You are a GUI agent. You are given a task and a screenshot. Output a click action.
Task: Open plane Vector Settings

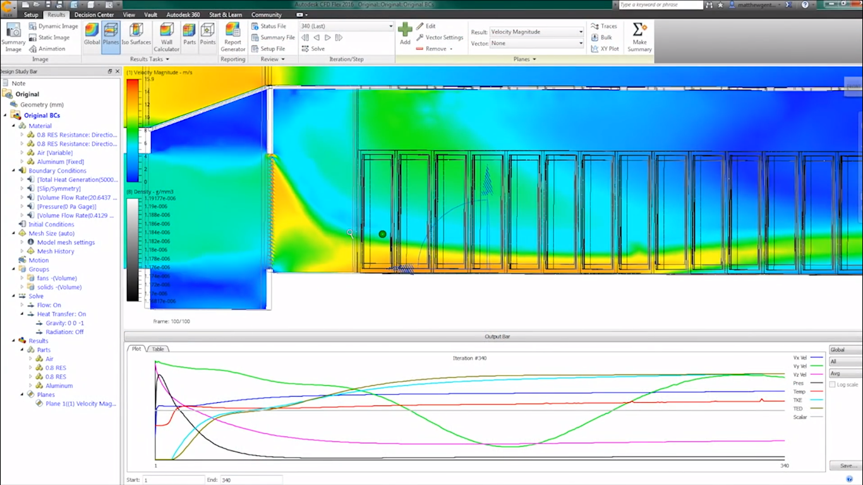tap(440, 37)
